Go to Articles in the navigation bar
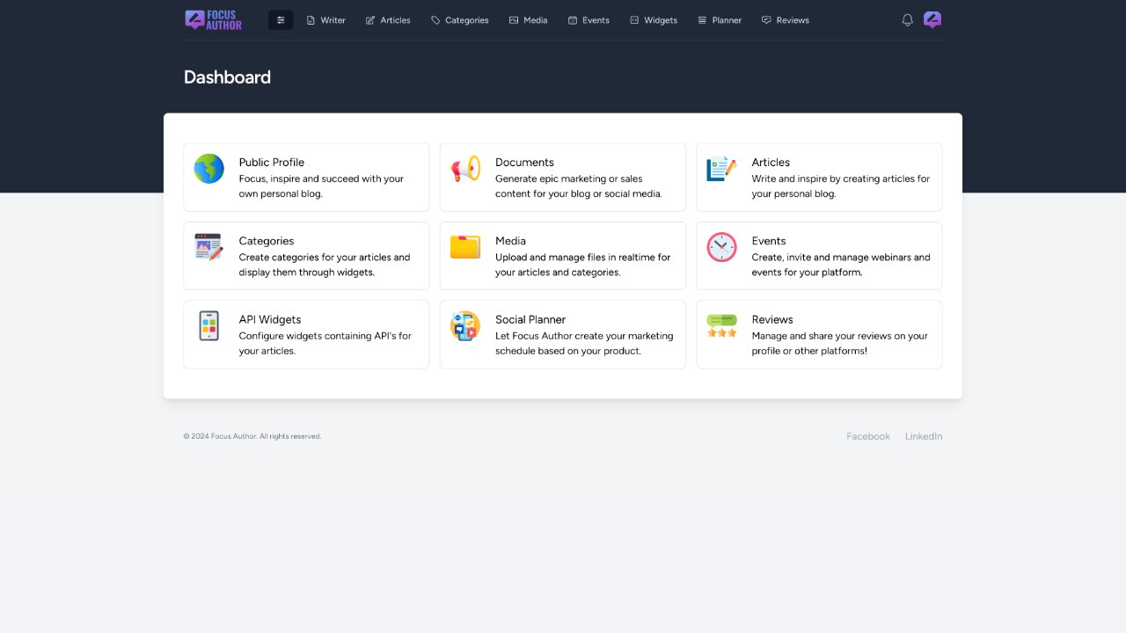The image size is (1126, 633). point(388,20)
